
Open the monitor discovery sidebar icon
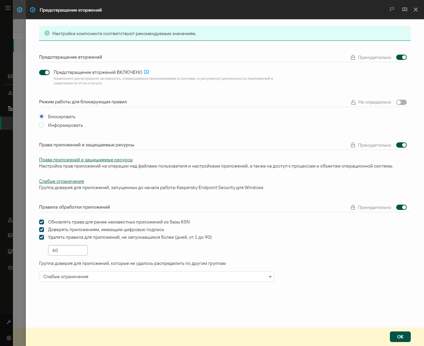10,252
